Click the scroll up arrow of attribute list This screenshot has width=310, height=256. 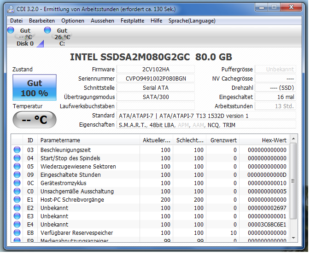click(293, 139)
